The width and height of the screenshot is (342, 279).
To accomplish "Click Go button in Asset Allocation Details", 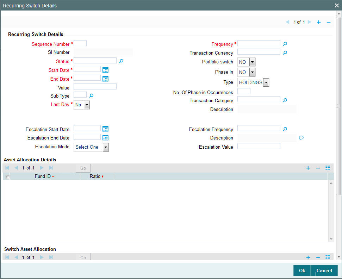I will pos(83,168).
